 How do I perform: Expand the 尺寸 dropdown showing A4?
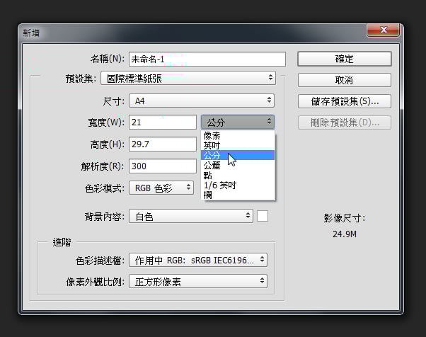click(201, 101)
